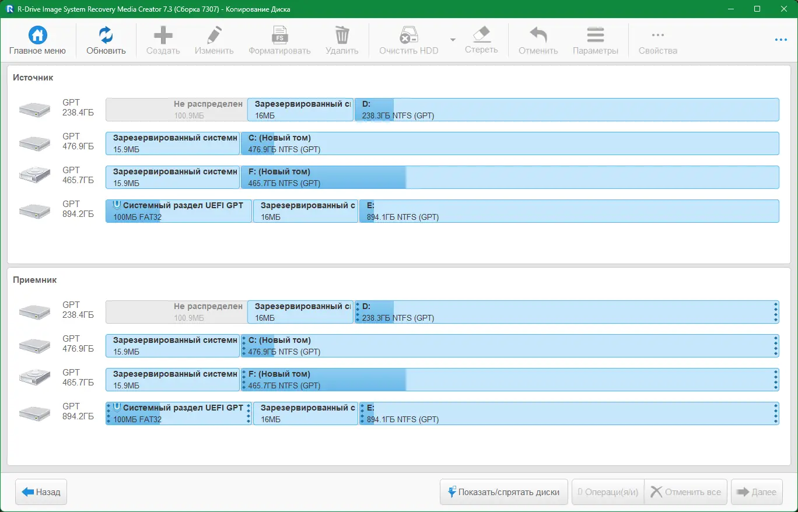
Task: Select the source 238.4ГБ GPT disk icon
Action: 34,110
